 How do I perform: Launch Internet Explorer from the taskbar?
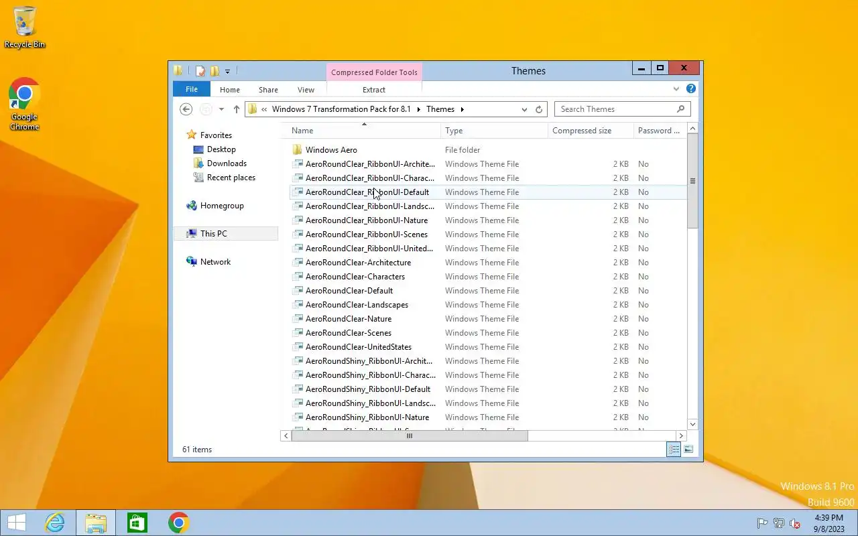(x=54, y=523)
